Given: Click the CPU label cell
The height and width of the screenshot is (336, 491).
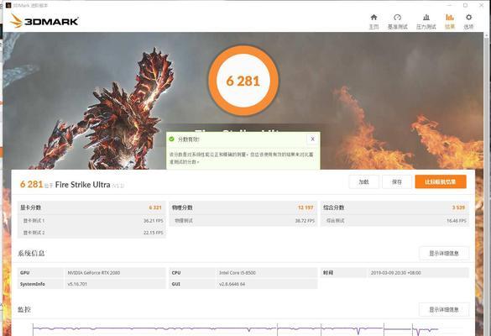Looking at the screenshot, I should pos(192,273).
